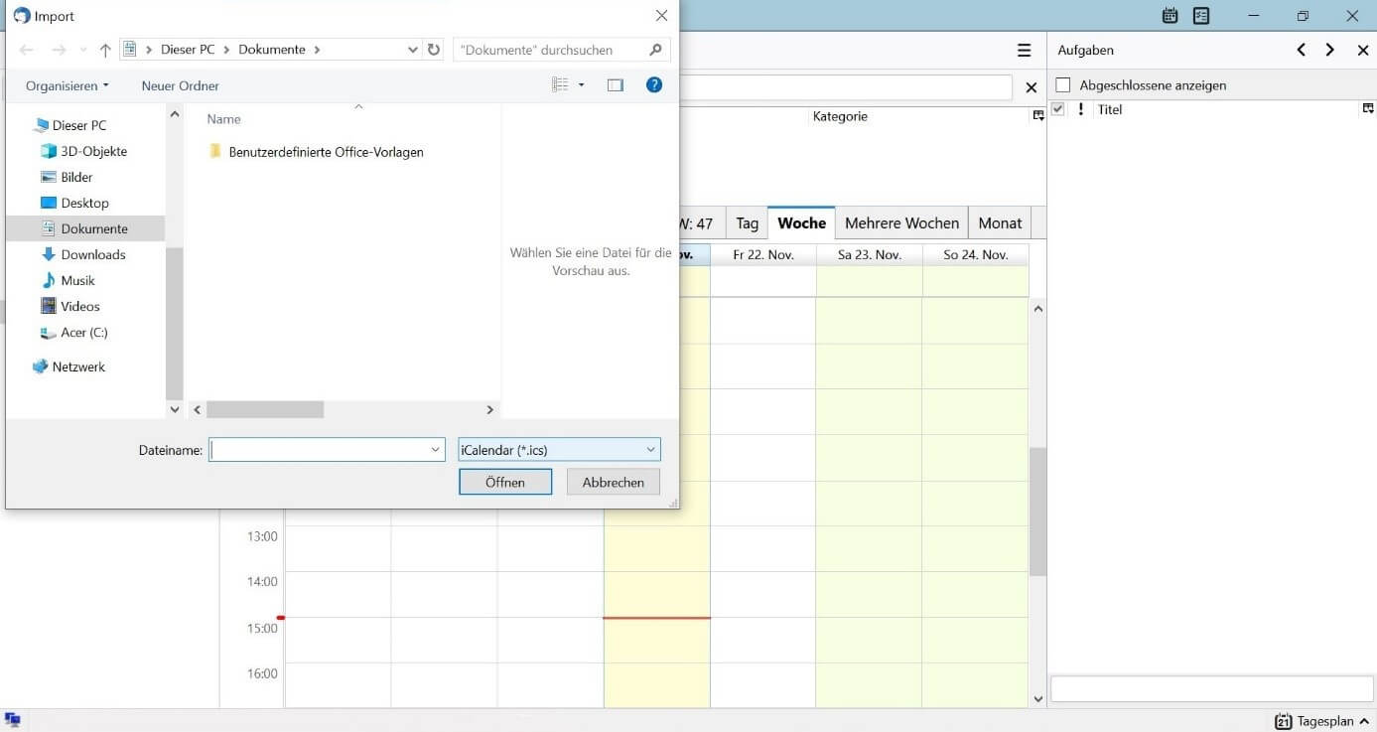Select Downloads in the folder tree
This screenshot has height=732, width=1377.
93,254
